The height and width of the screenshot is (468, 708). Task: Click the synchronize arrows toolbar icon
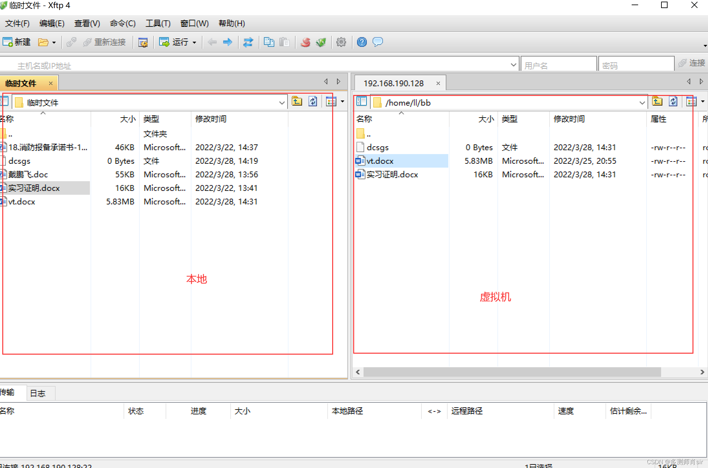pos(248,42)
